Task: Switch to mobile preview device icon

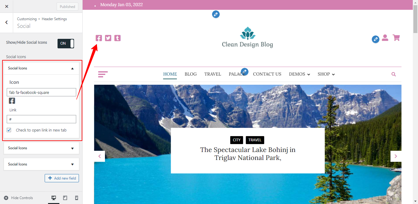Action: 77,198
